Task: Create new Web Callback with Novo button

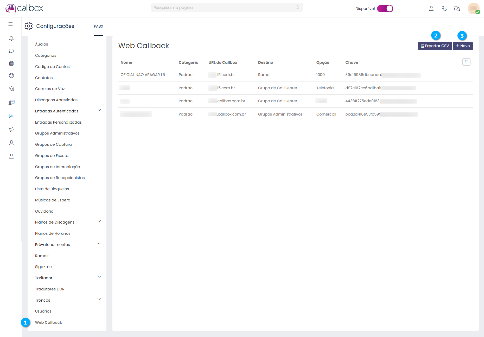Action: tap(463, 46)
